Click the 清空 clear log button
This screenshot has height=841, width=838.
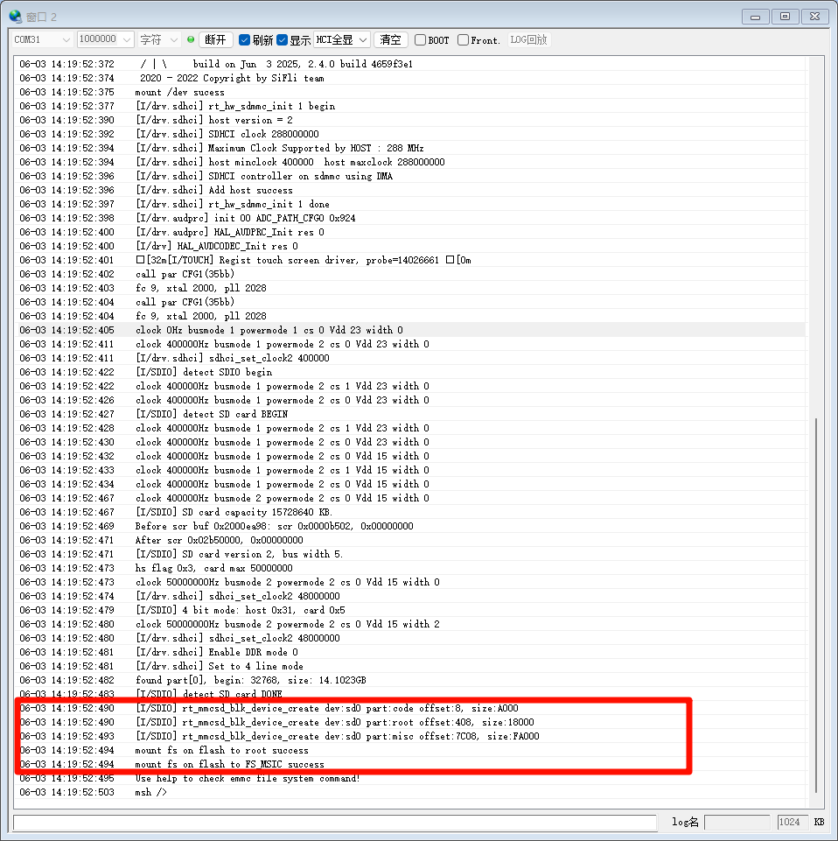pos(390,39)
